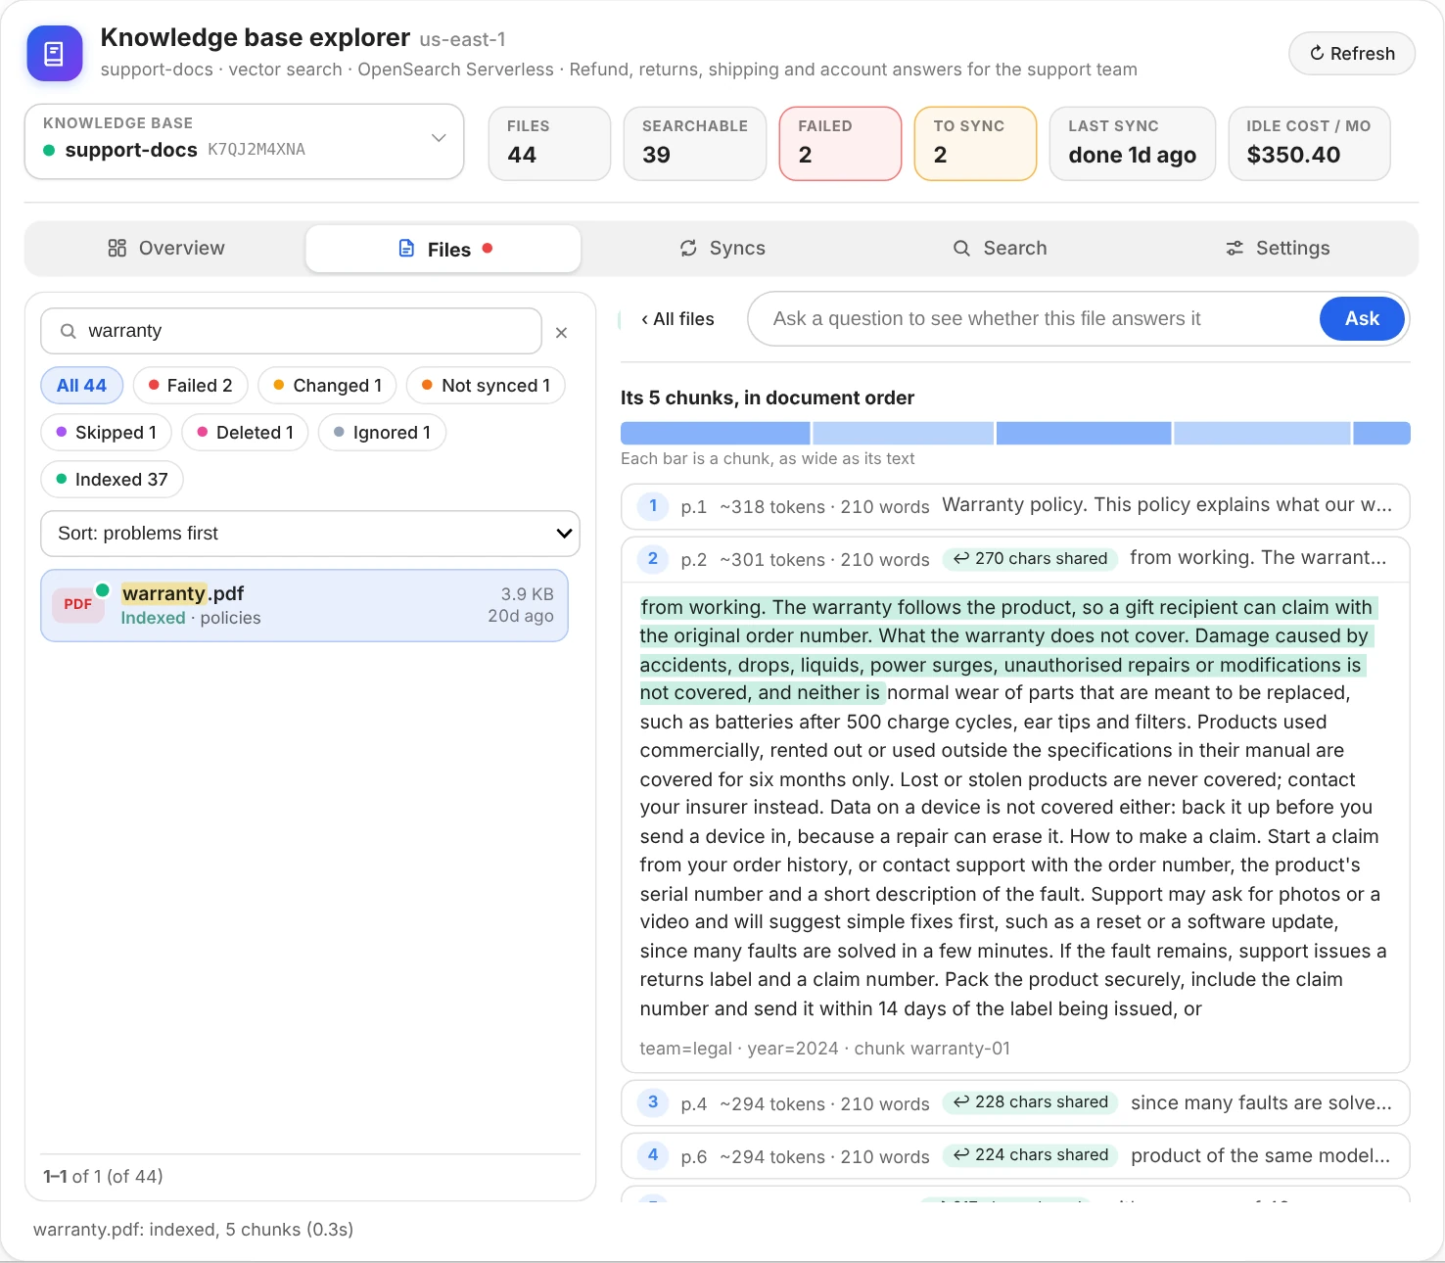Viewport: 1445px width, 1263px height.
Task: Click the To sync 2 stat card
Action: tap(975, 144)
